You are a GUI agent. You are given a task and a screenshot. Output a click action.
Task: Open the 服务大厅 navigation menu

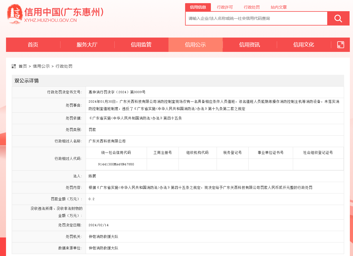(x=87, y=45)
